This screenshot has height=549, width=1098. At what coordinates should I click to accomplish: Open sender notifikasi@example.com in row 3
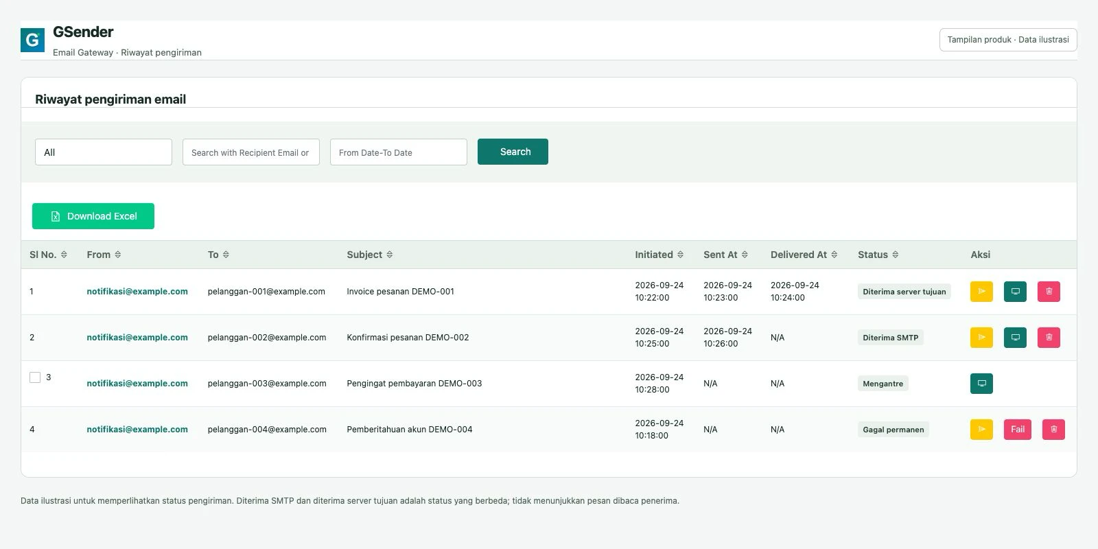tap(137, 384)
